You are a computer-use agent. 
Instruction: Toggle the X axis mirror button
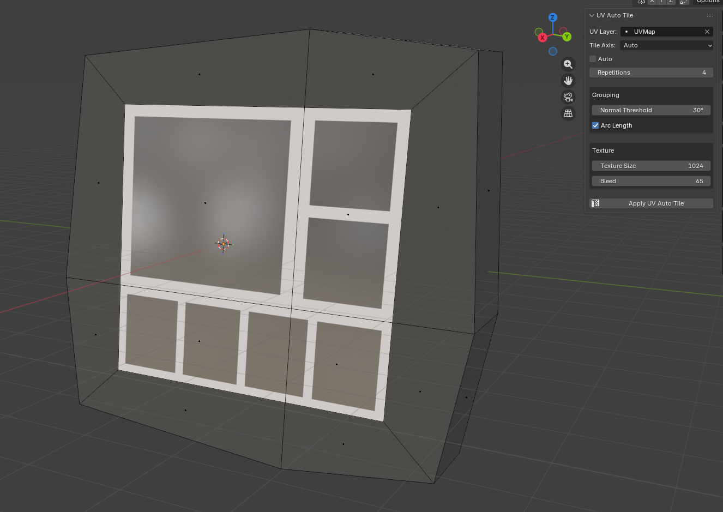point(652,2)
